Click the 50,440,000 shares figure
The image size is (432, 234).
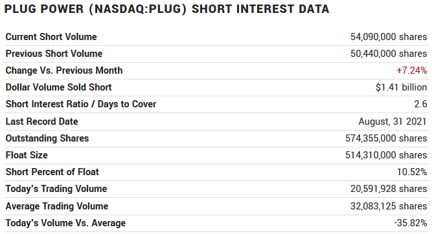(x=389, y=54)
